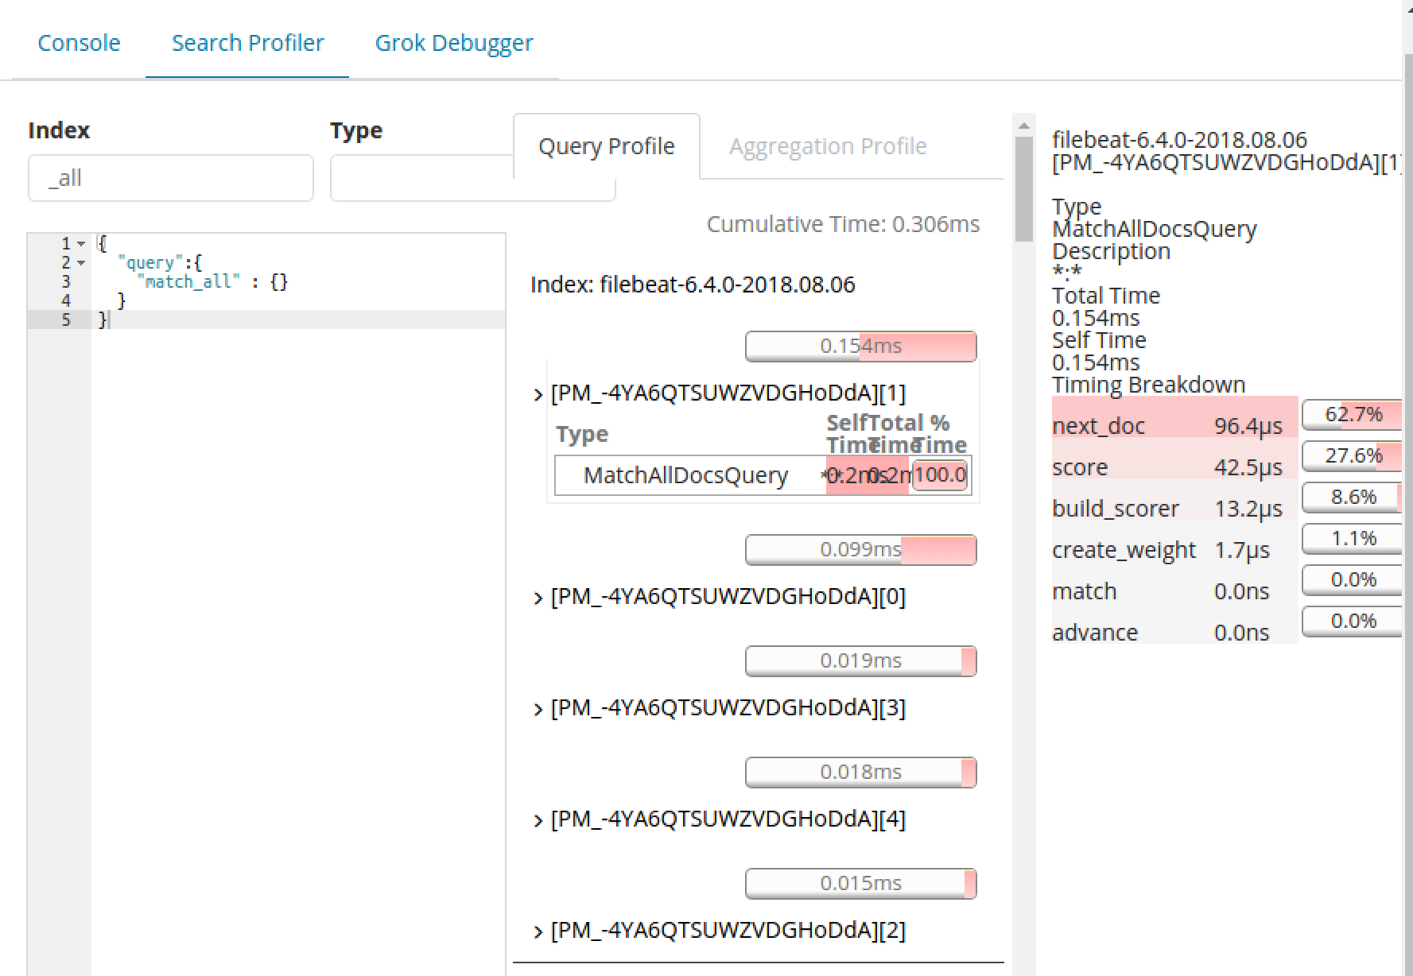This screenshot has width=1413, height=976.
Task: Click the empty Type input field
Action: pyautogui.click(x=472, y=177)
